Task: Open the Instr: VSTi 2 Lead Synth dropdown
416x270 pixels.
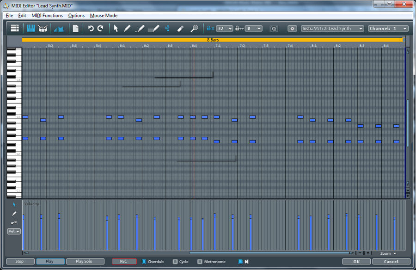Action: coord(333,29)
